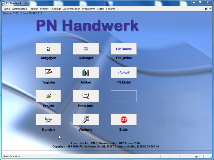Open Wartung with the wrench icon
The height and width of the screenshot is (160, 214).
[x=86, y=120]
